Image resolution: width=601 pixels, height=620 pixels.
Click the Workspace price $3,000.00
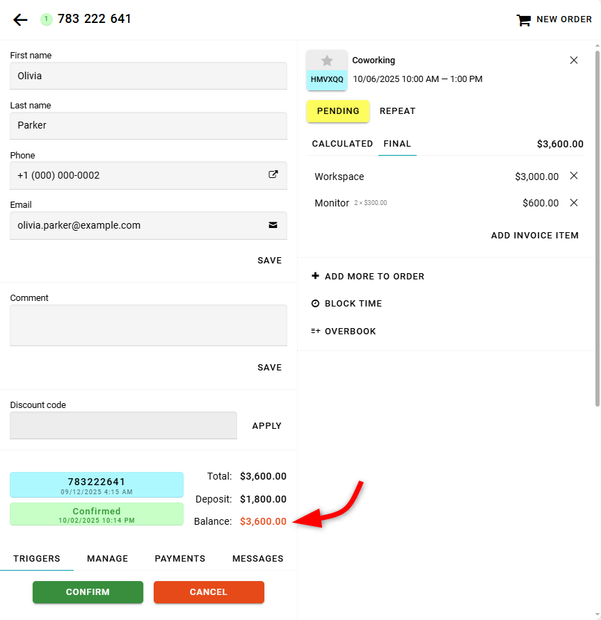[x=536, y=177]
